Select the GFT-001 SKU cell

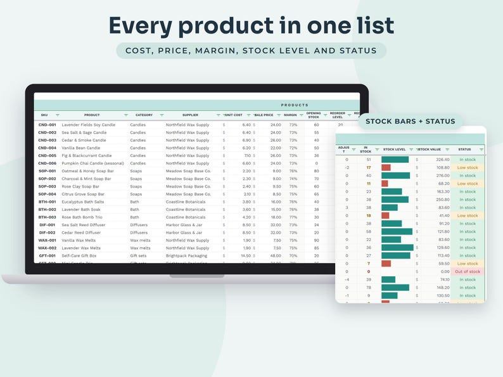pos(47,256)
